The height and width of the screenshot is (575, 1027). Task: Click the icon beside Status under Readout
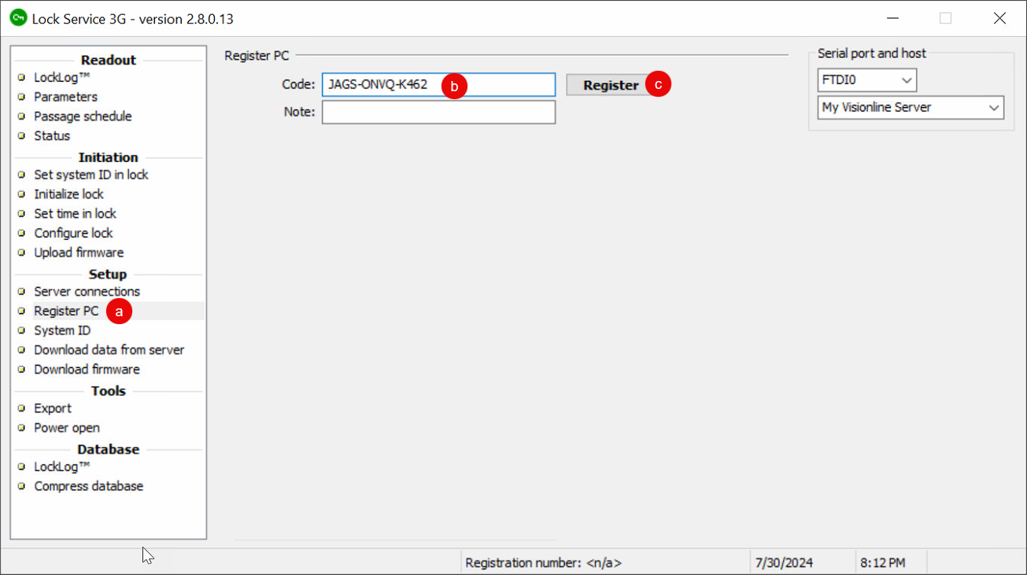[22, 136]
